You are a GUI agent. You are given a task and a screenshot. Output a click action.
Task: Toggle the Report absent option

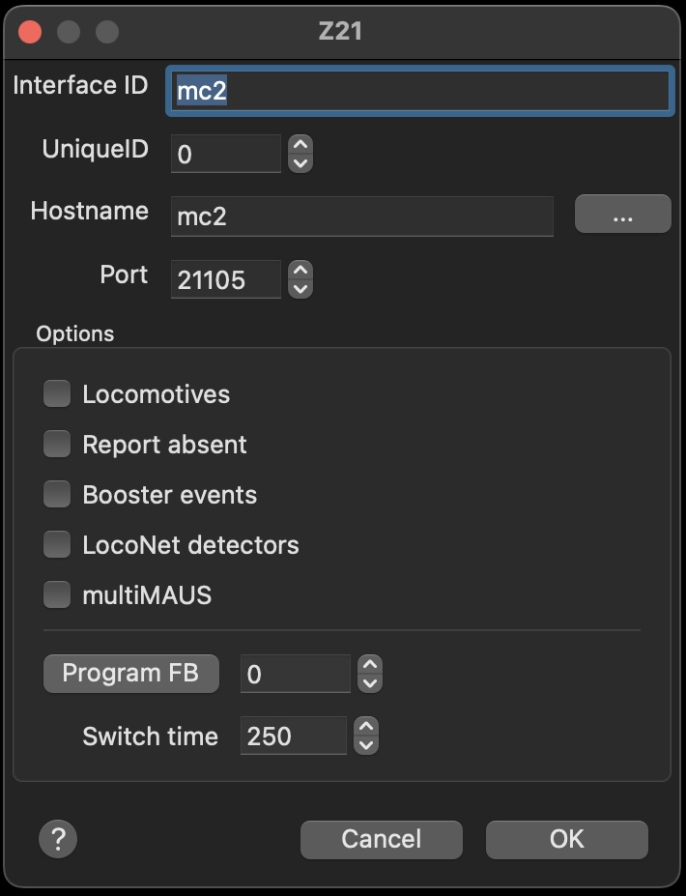click(x=57, y=444)
